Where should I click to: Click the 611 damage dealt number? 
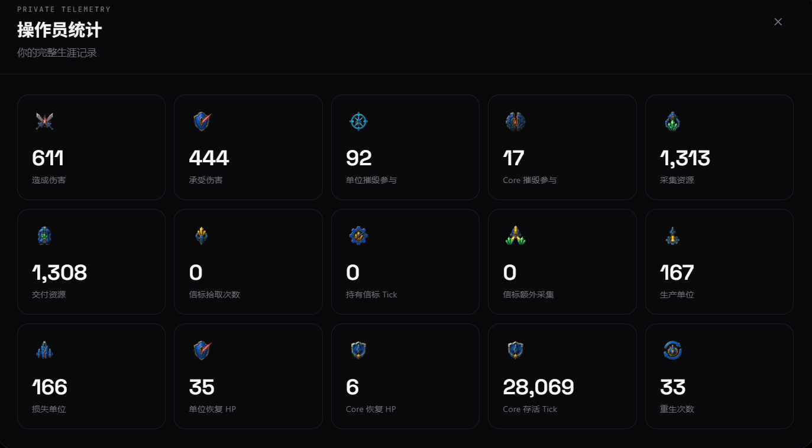click(47, 158)
